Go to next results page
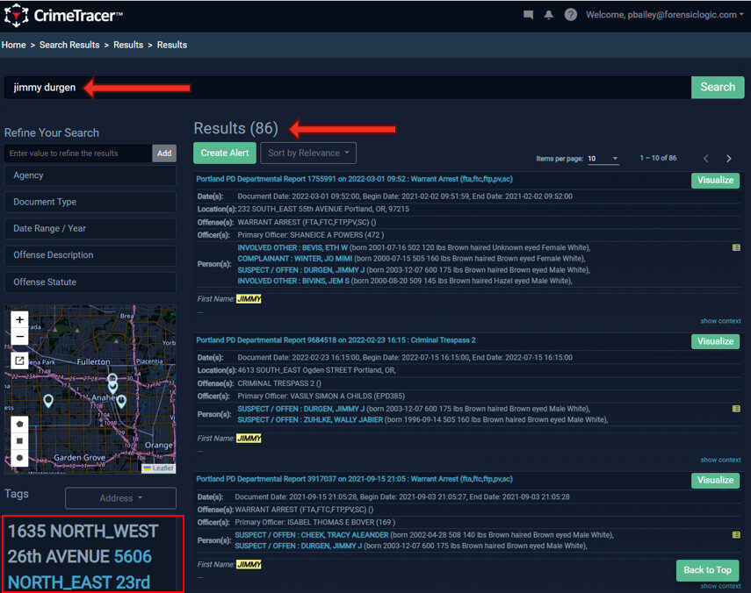 click(728, 158)
